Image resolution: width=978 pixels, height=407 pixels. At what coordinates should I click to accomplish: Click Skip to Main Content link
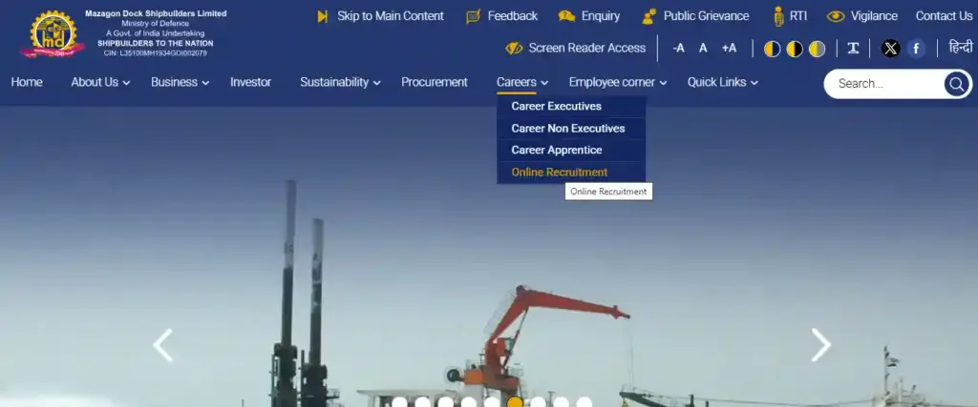point(390,16)
